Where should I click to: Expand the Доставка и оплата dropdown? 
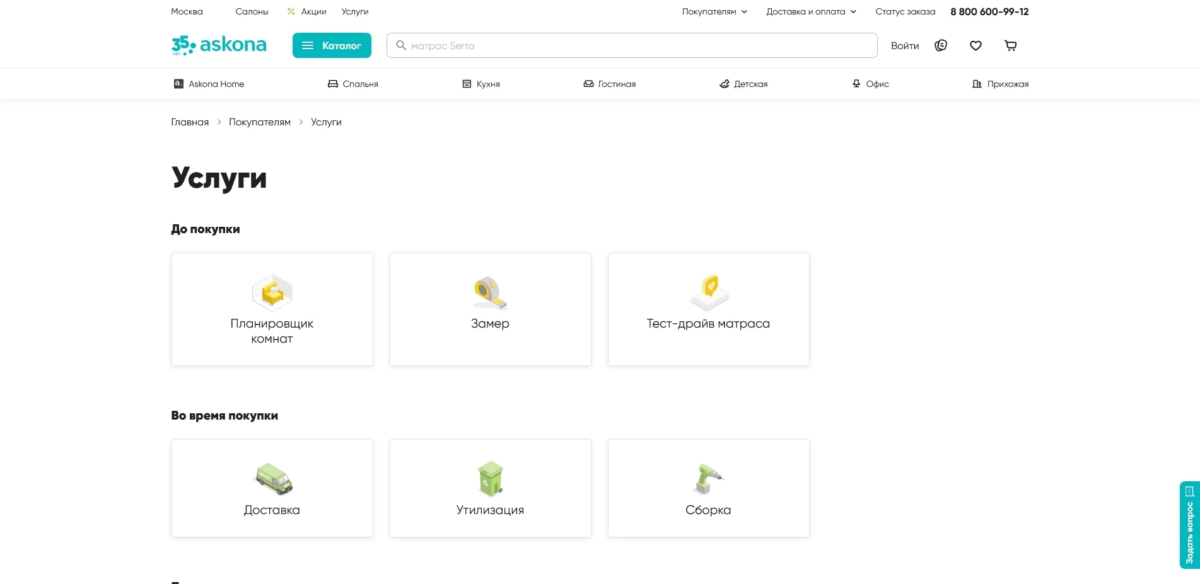point(810,11)
